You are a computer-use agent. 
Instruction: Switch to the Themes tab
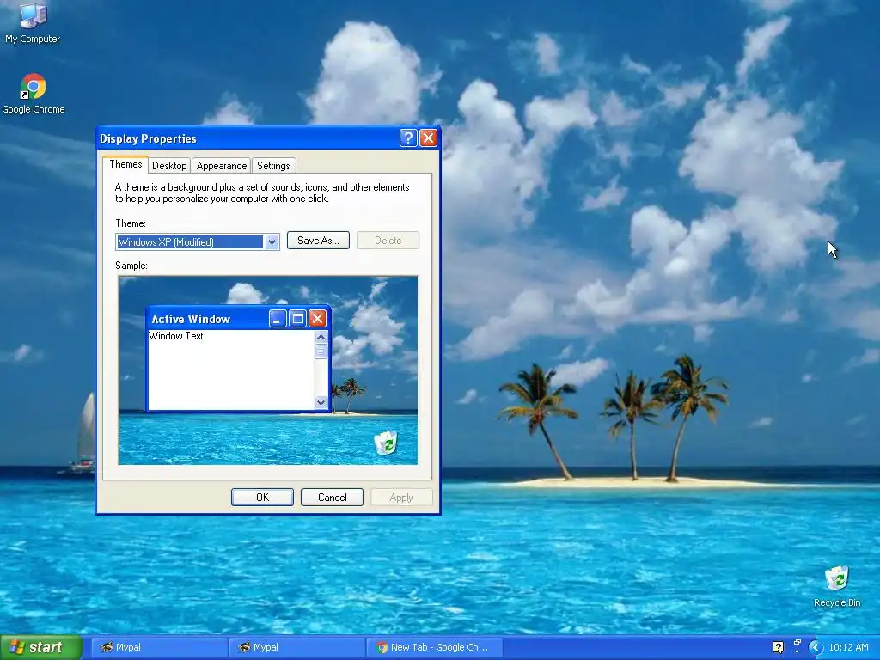pyautogui.click(x=125, y=164)
